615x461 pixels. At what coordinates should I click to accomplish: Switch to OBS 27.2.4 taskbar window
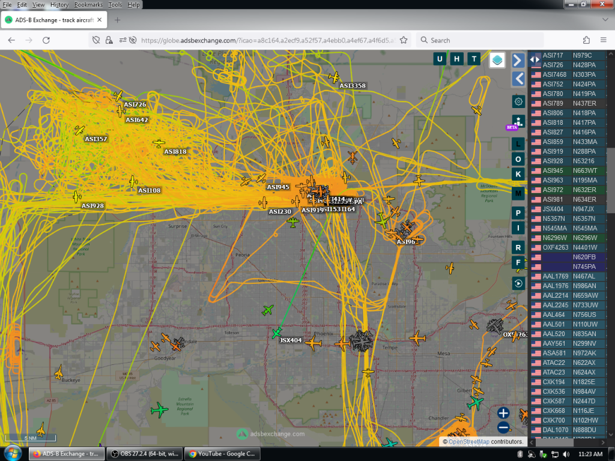(x=144, y=454)
